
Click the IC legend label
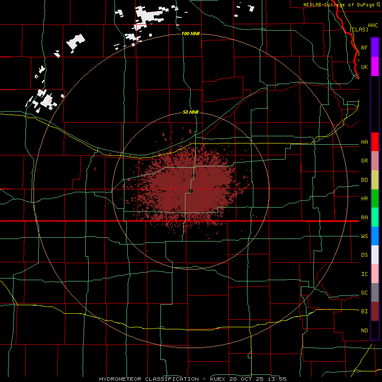(x=364, y=274)
